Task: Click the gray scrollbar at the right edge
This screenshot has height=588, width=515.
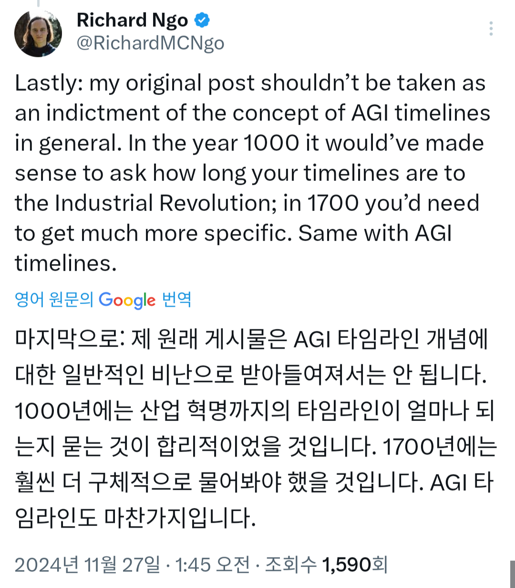Action: [x=512, y=573]
